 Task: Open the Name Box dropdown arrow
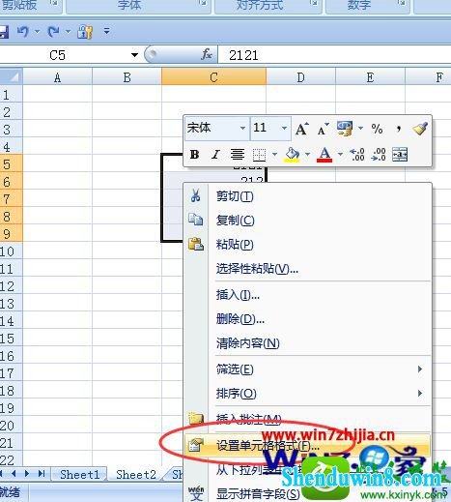pyautogui.click(x=134, y=55)
